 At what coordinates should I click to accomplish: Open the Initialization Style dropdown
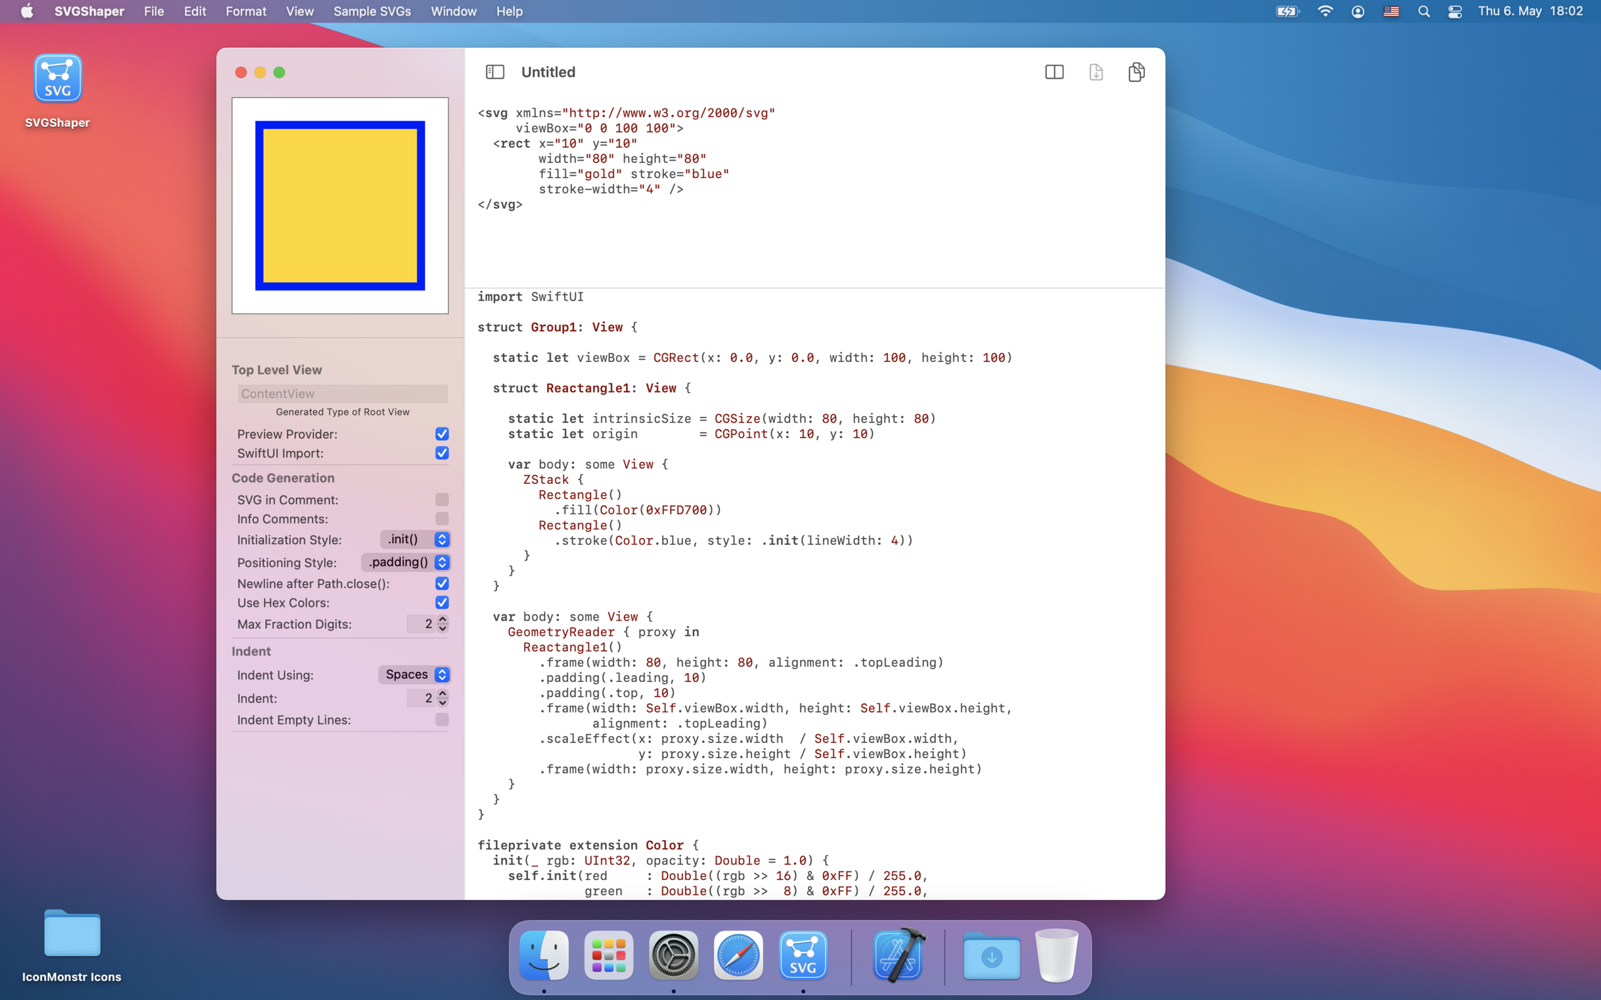[415, 539]
